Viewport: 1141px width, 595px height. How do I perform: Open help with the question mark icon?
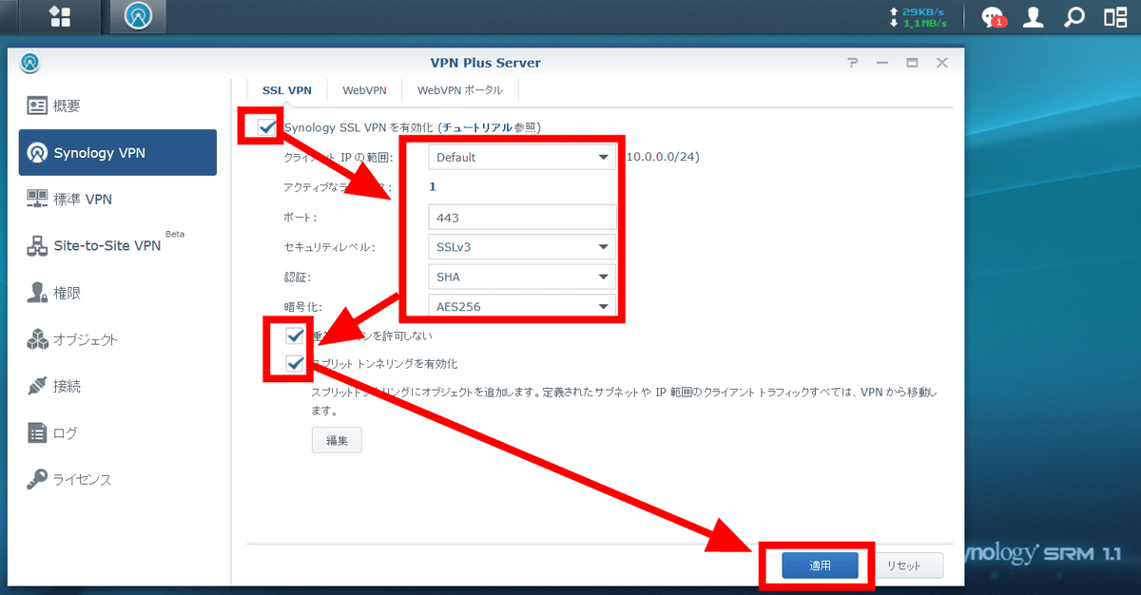(x=853, y=63)
